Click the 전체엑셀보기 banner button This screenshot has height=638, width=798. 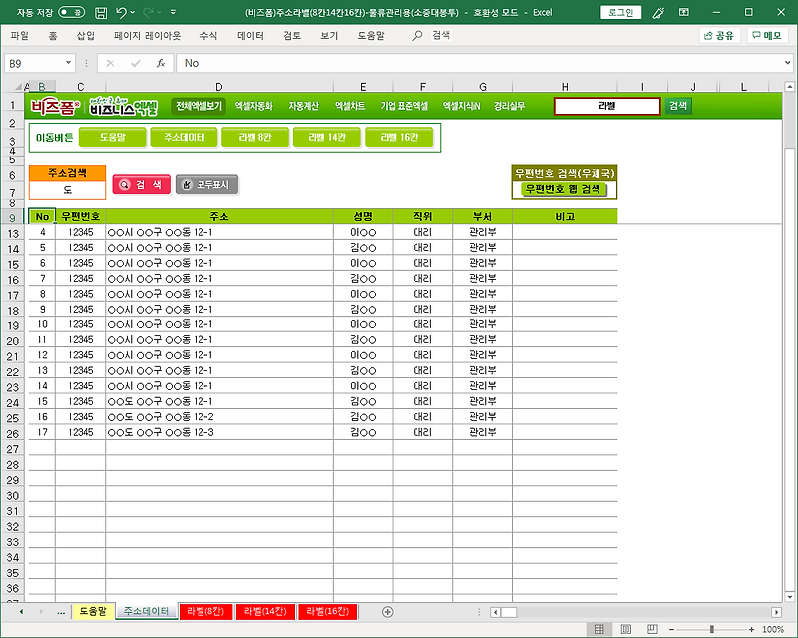click(199, 106)
